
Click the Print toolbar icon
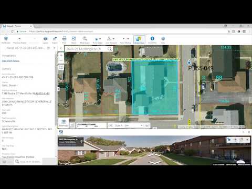(64, 39)
